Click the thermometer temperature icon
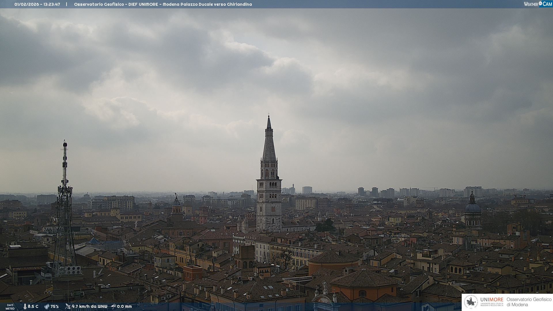This screenshot has height=311, width=553. coord(25,306)
